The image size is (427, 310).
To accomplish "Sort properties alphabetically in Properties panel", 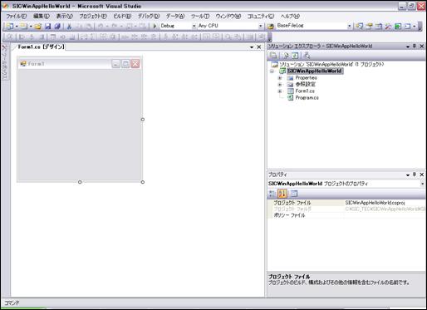I will pos(282,194).
